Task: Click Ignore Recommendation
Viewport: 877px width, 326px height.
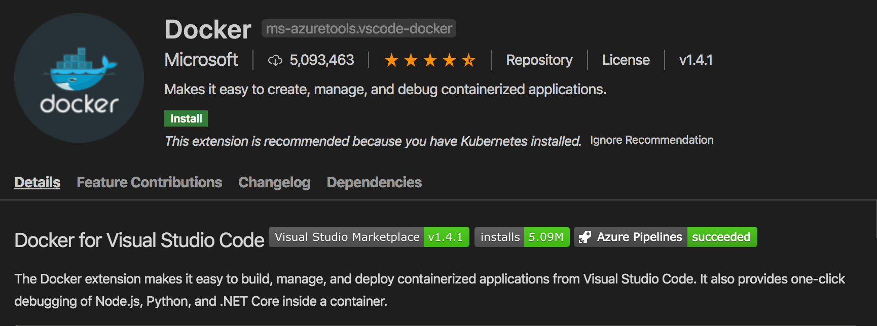Action: point(651,140)
